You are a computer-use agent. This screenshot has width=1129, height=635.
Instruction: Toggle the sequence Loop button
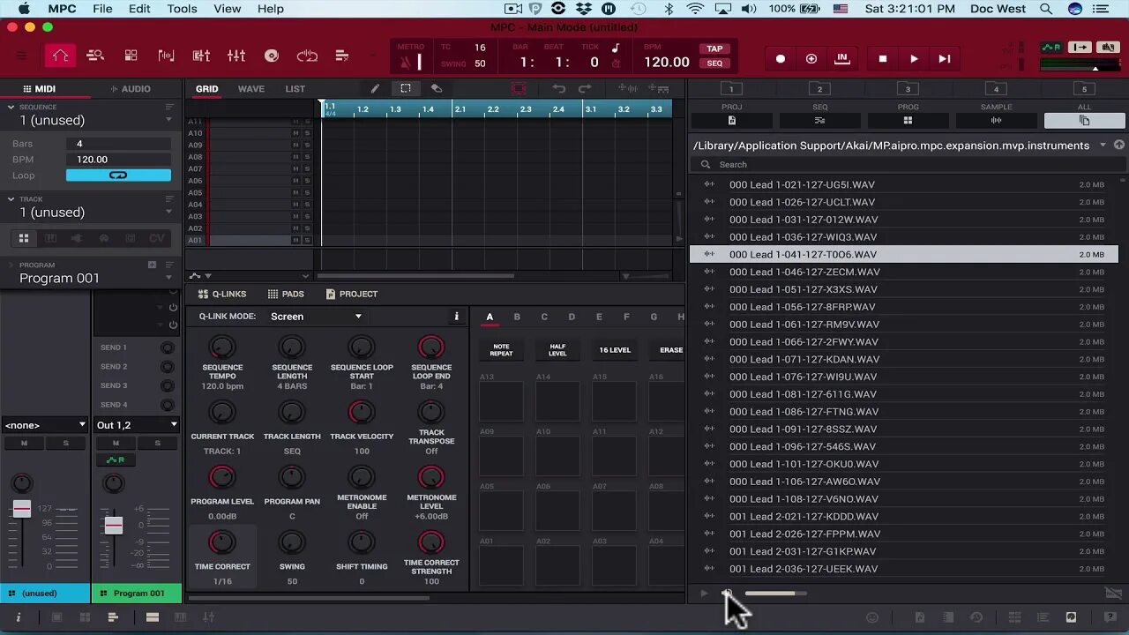pyautogui.click(x=118, y=176)
